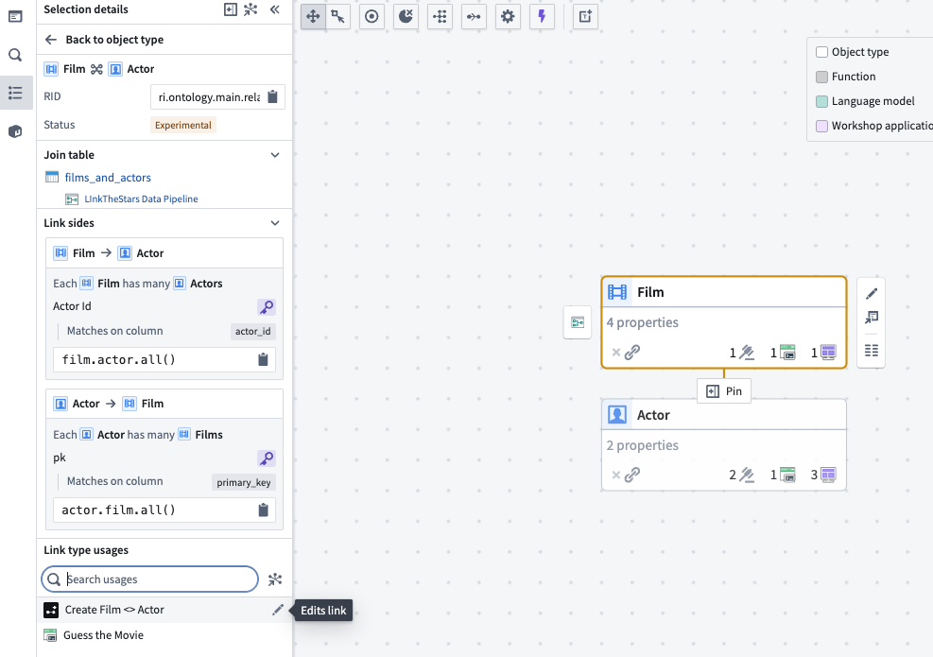Open the settings gear in the graph toolbar

508,16
